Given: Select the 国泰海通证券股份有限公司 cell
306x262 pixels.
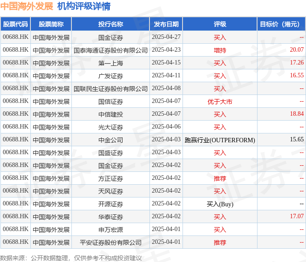Looking at the screenshot, I should (x=111, y=50).
